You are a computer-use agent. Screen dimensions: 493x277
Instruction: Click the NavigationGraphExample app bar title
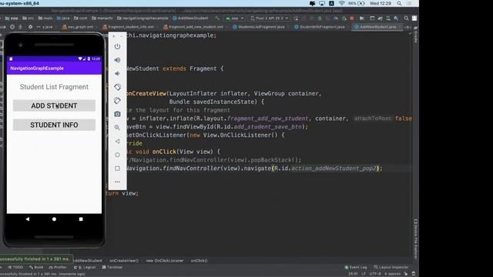pos(37,68)
